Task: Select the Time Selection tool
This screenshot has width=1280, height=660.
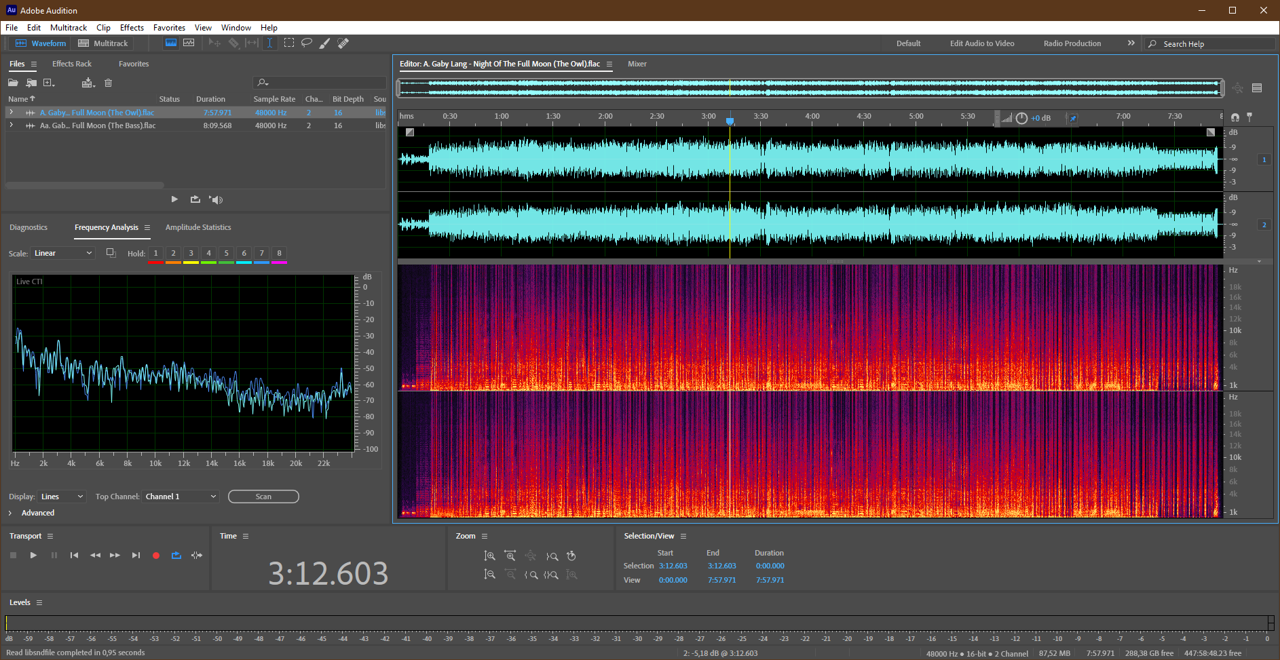Action: pos(269,43)
